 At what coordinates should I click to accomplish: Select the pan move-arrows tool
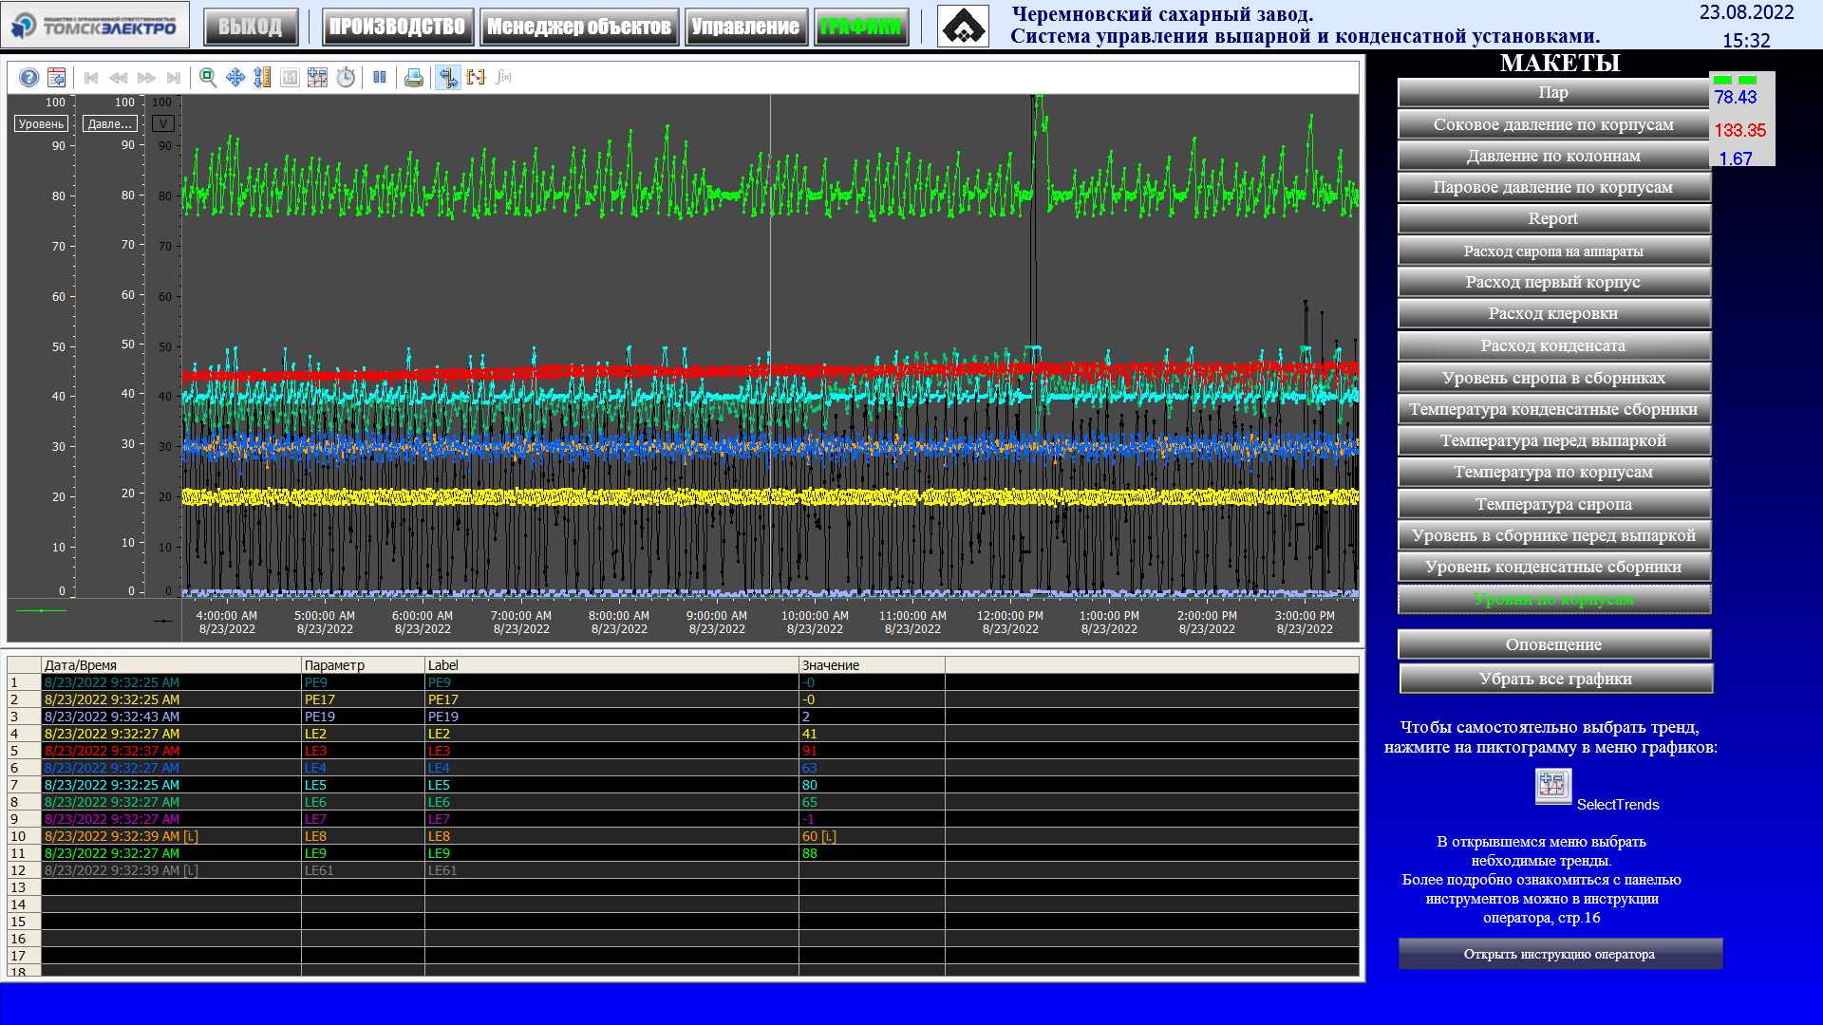pos(235,78)
